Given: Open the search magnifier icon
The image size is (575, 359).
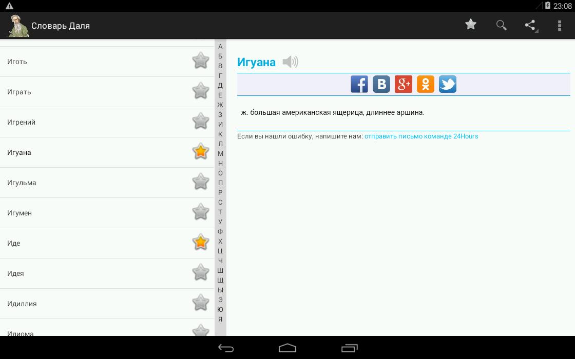Looking at the screenshot, I should tap(501, 25).
